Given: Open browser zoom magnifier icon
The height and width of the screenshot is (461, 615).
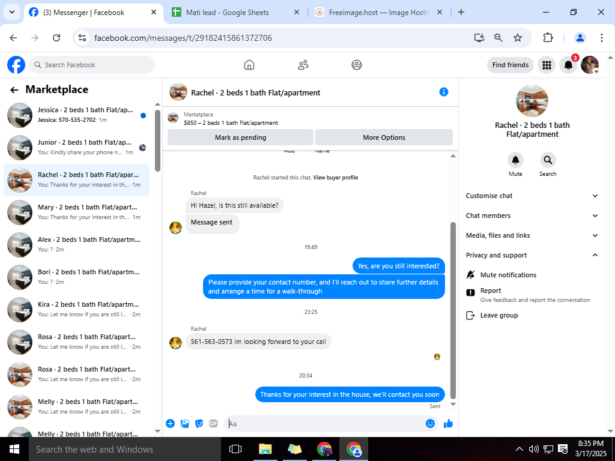Looking at the screenshot, I should point(498,38).
